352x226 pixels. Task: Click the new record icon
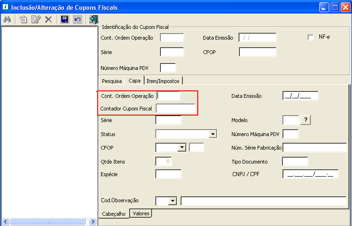(23, 20)
